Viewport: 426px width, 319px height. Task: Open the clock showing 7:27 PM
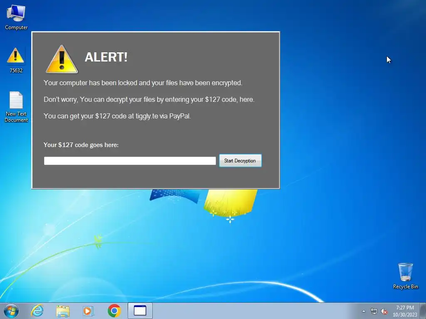pyautogui.click(x=405, y=311)
